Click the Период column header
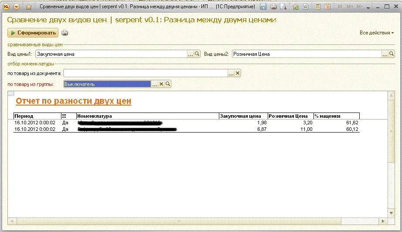This screenshot has width=402, height=232. pos(37,116)
